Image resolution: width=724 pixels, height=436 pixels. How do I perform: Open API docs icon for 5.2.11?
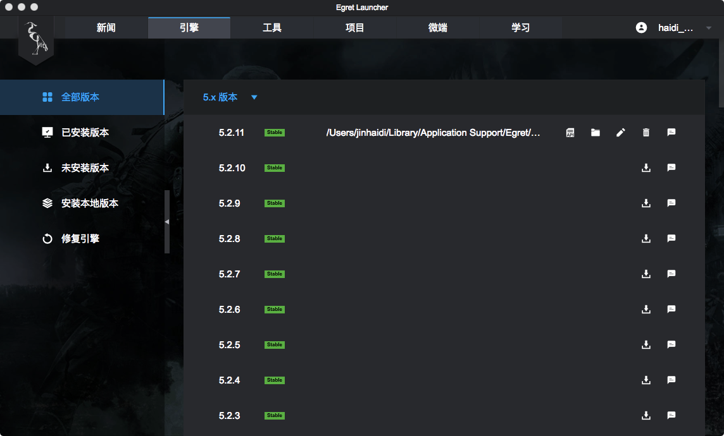(570, 133)
